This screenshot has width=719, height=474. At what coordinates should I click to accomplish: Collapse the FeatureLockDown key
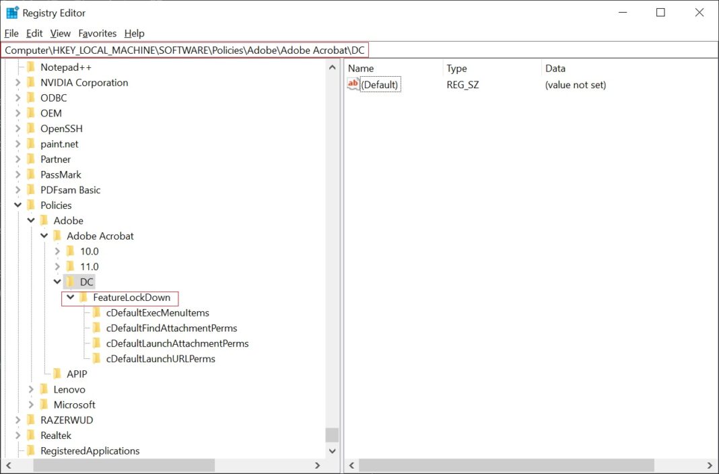pyautogui.click(x=70, y=298)
